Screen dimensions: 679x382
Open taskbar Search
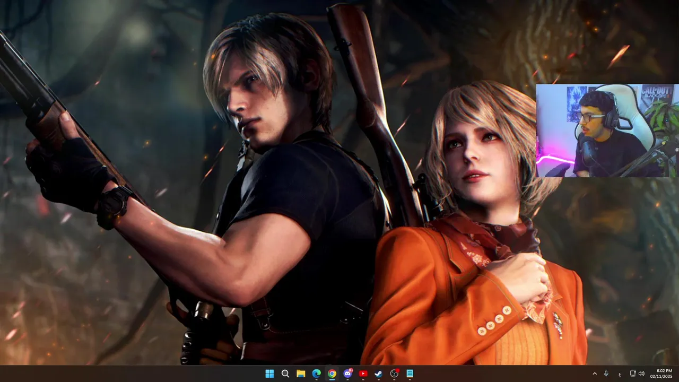pyautogui.click(x=285, y=374)
